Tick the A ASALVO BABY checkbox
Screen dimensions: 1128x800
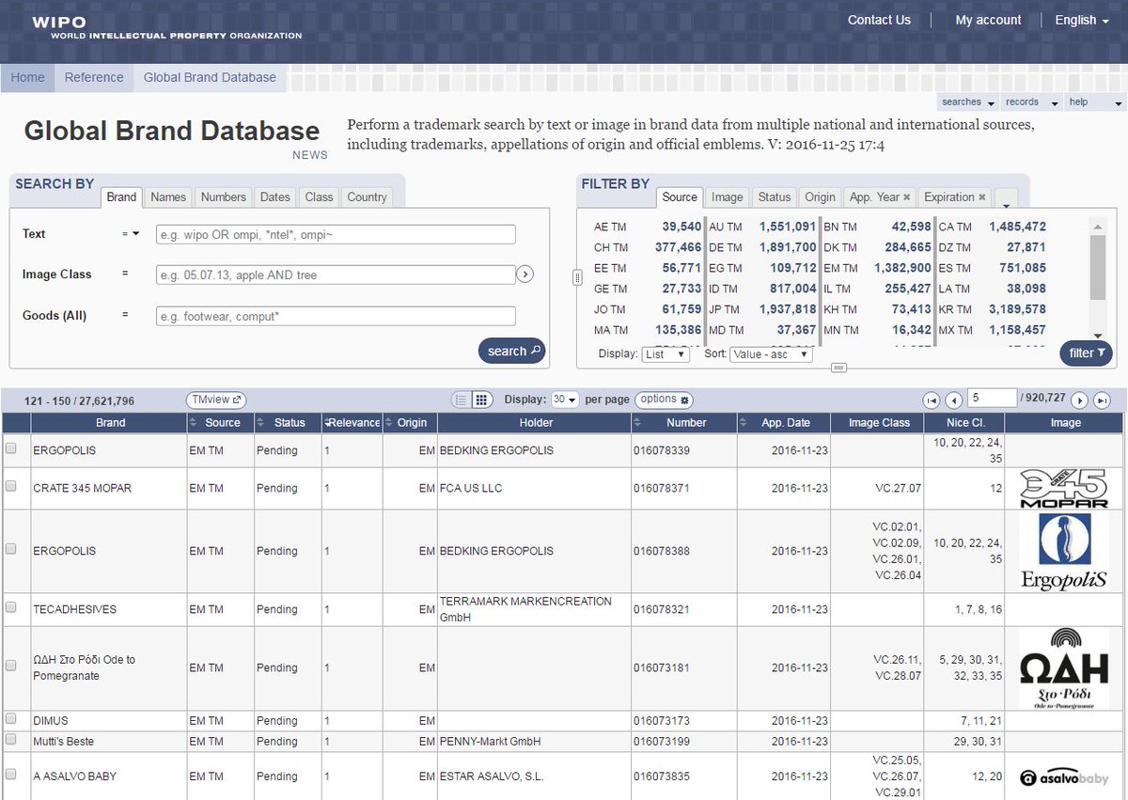(11, 775)
